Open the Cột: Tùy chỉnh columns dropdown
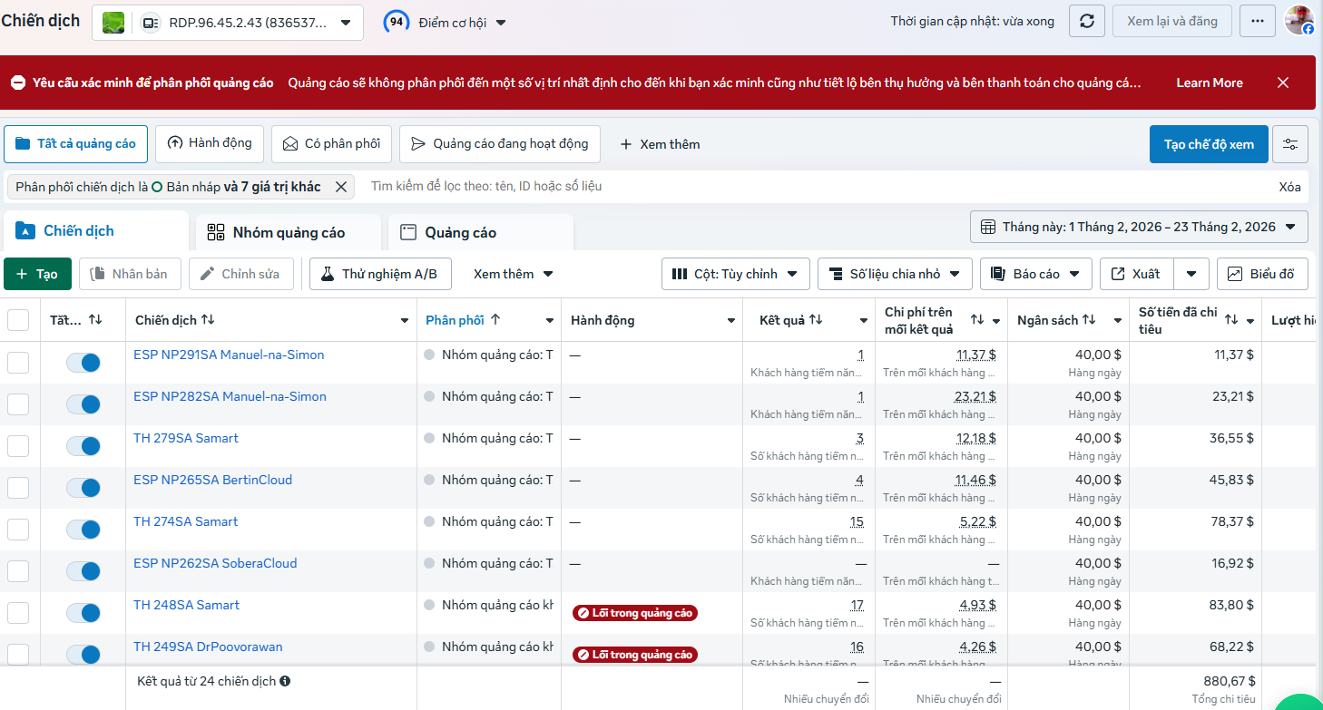This screenshot has width=1323, height=710. point(735,274)
